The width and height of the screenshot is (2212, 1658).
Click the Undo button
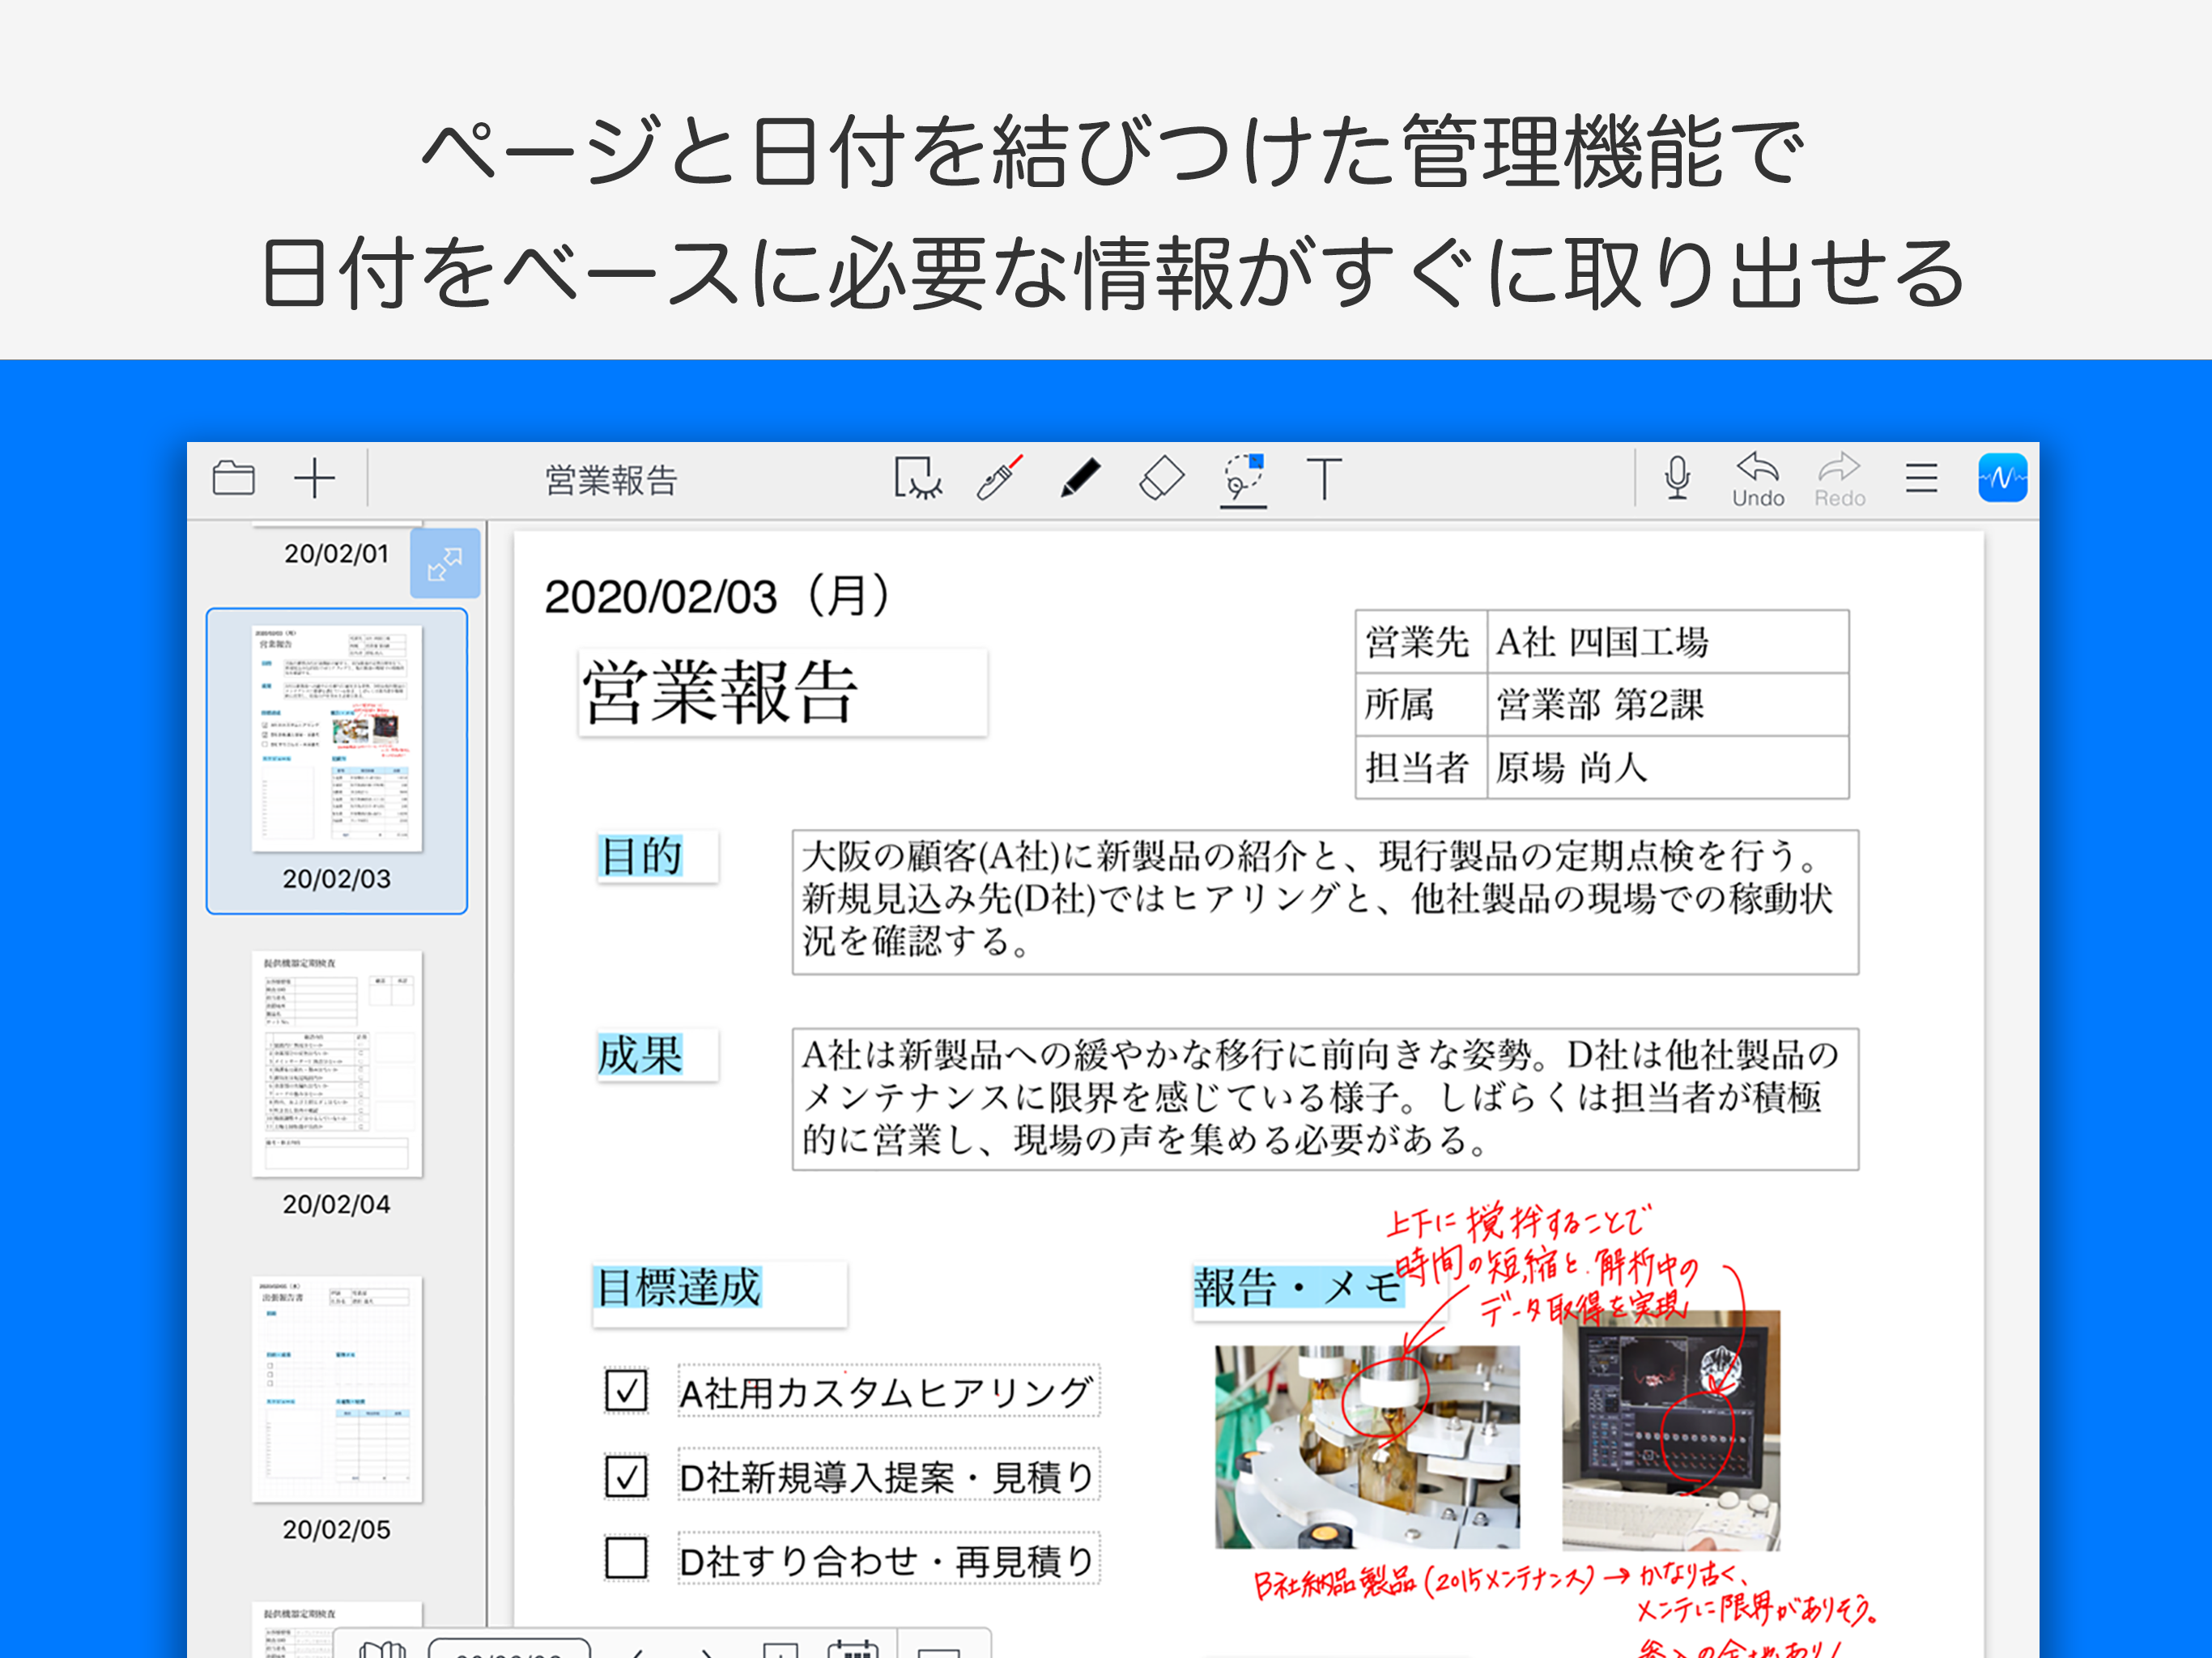[1758, 480]
